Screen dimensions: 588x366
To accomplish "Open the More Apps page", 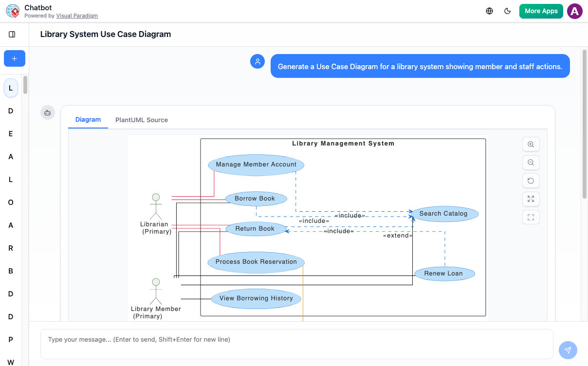I will click(541, 11).
